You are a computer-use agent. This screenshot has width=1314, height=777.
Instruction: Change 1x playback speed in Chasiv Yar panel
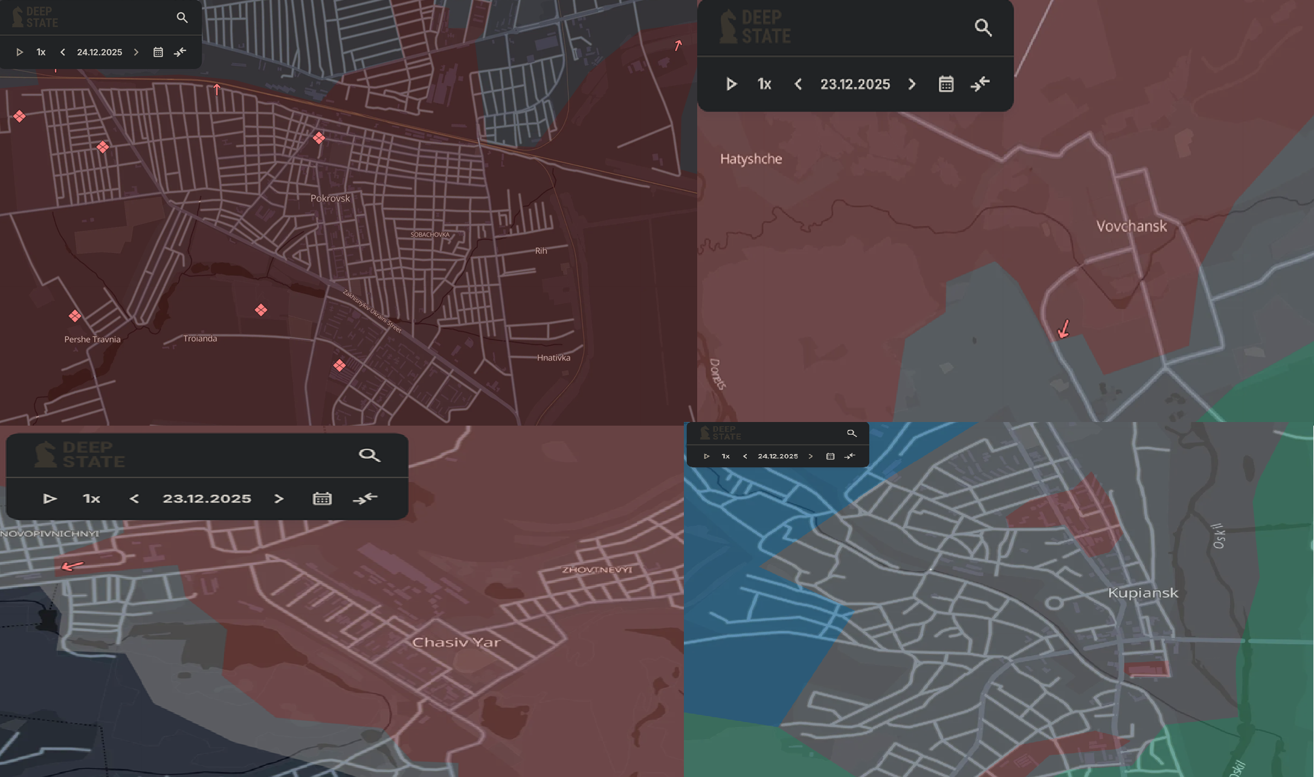[91, 499]
